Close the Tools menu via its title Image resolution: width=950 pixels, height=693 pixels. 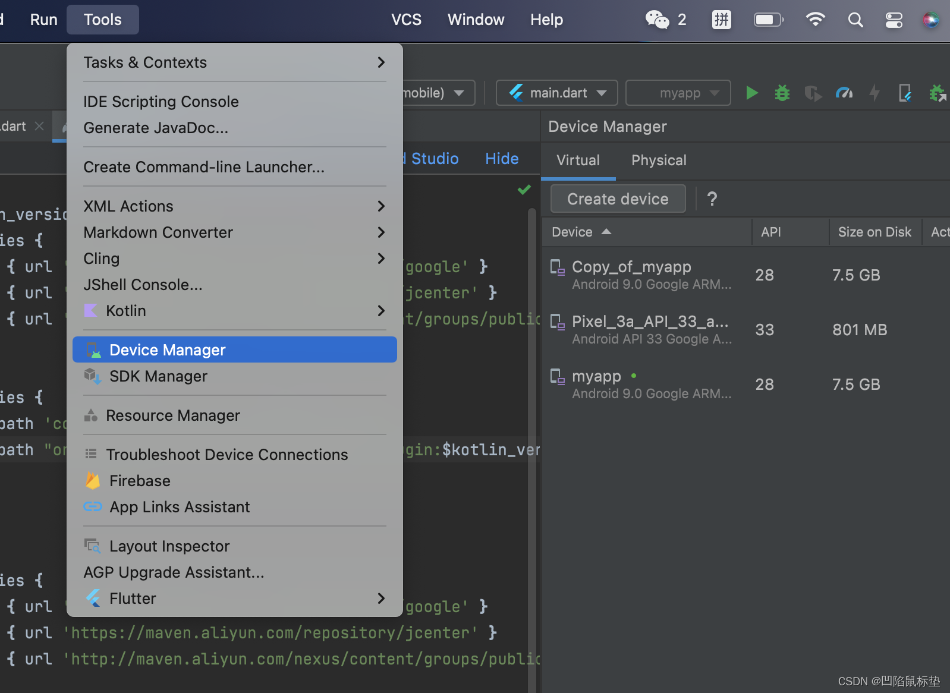click(103, 20)
